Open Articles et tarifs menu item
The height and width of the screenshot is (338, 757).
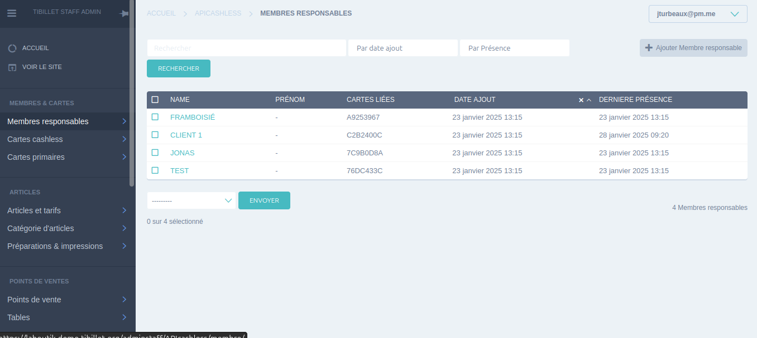click(65, 210)
